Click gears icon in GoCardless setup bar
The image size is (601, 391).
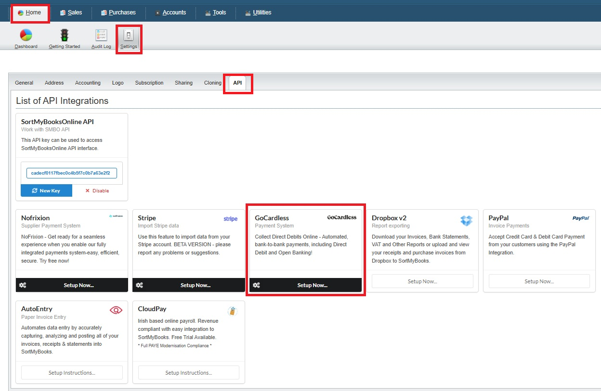[256, 285]
